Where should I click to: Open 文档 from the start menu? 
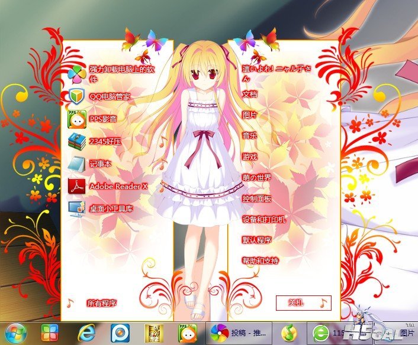point(250,94)
